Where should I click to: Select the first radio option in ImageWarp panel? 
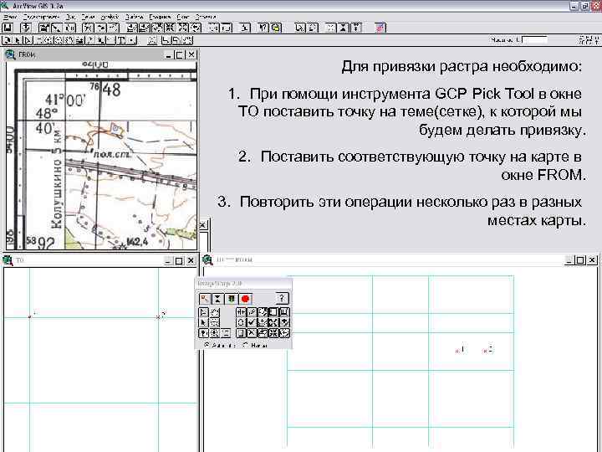pyautogui.click(x=207, y=345)
